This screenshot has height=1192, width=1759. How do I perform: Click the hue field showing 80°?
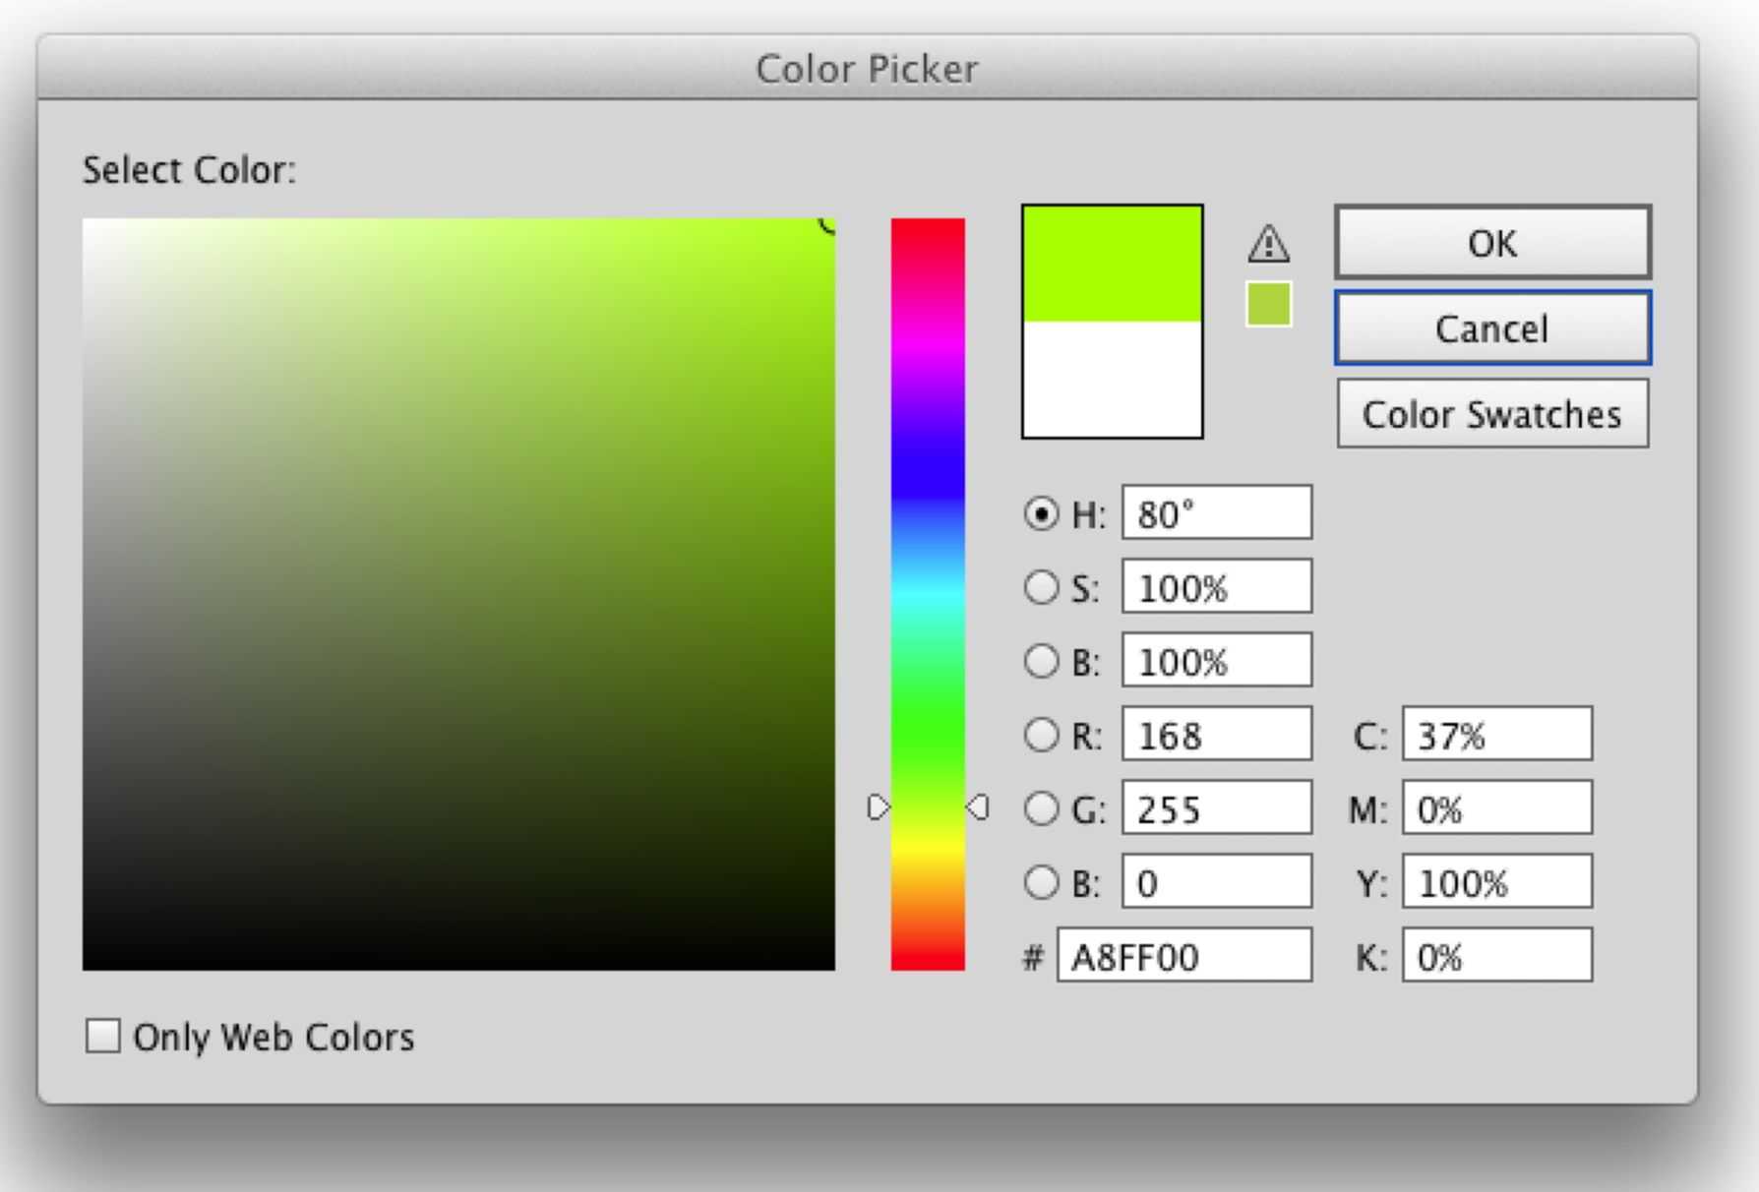[1217, 512]
